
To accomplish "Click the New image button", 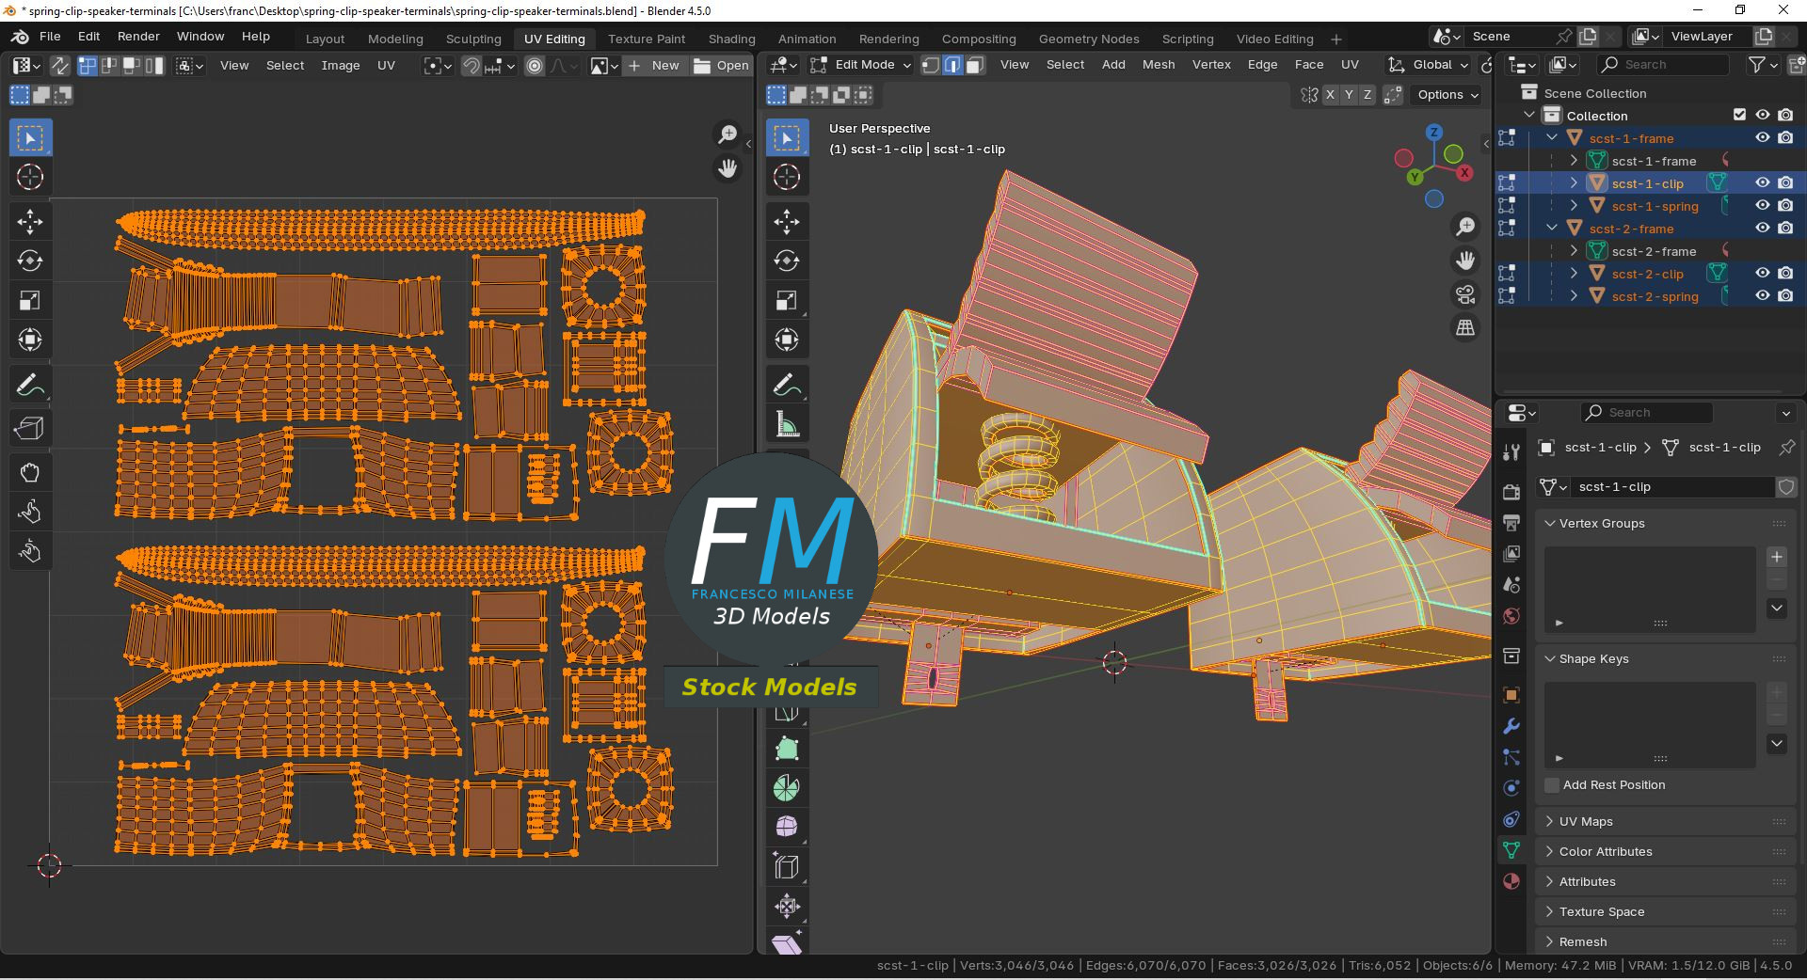I will (x=654, y=66).
